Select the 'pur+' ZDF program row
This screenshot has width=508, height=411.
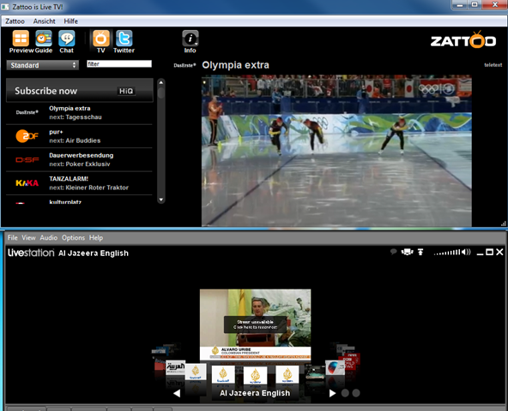coord(79,136)
